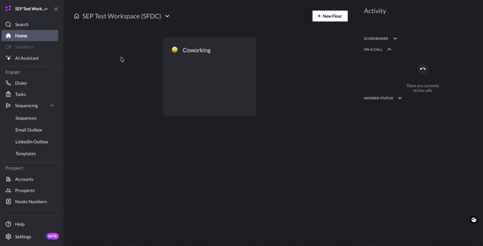Open the Accounts page

click(x=30, y=179)
